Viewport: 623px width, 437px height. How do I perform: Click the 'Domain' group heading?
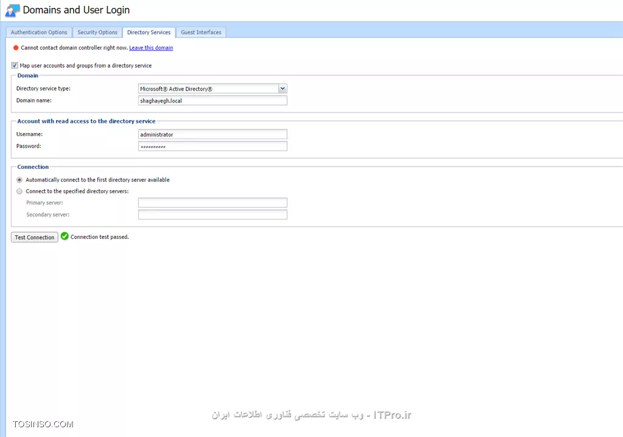point(28,75)
